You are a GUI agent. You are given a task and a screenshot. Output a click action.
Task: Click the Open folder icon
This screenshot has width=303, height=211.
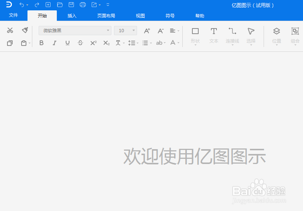point(60,4)
